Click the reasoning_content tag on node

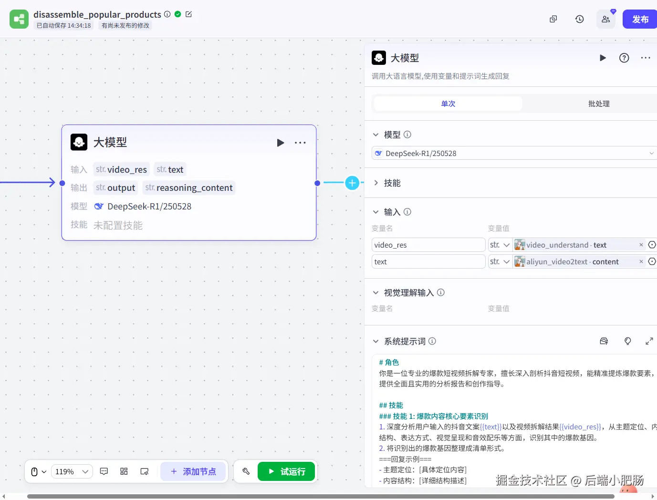pyautogui.click(x=189, y=187)
